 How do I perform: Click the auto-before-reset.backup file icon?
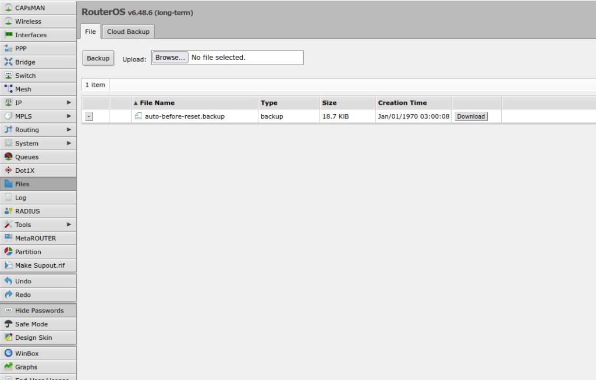(139, 116)
